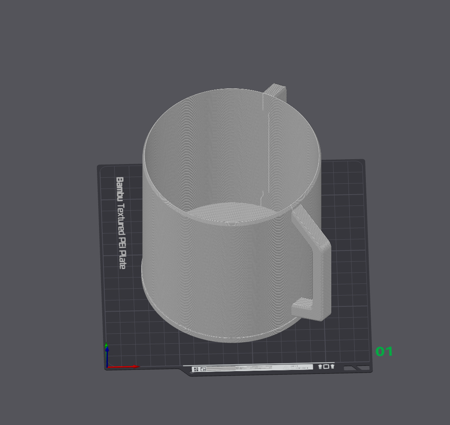The height and width of the screenshot is (425, 450).
Task: Click the second small icon on plate strip
Action: click(x=203, y=369)
